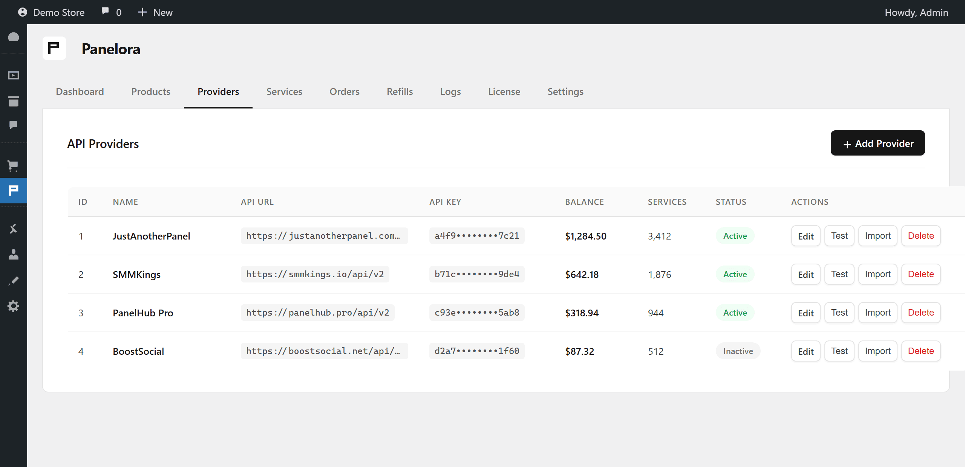Viewport: 965px width, 467px height.
Task: Click Howdy, Admin in the top bar
Action: click(916, 12)
